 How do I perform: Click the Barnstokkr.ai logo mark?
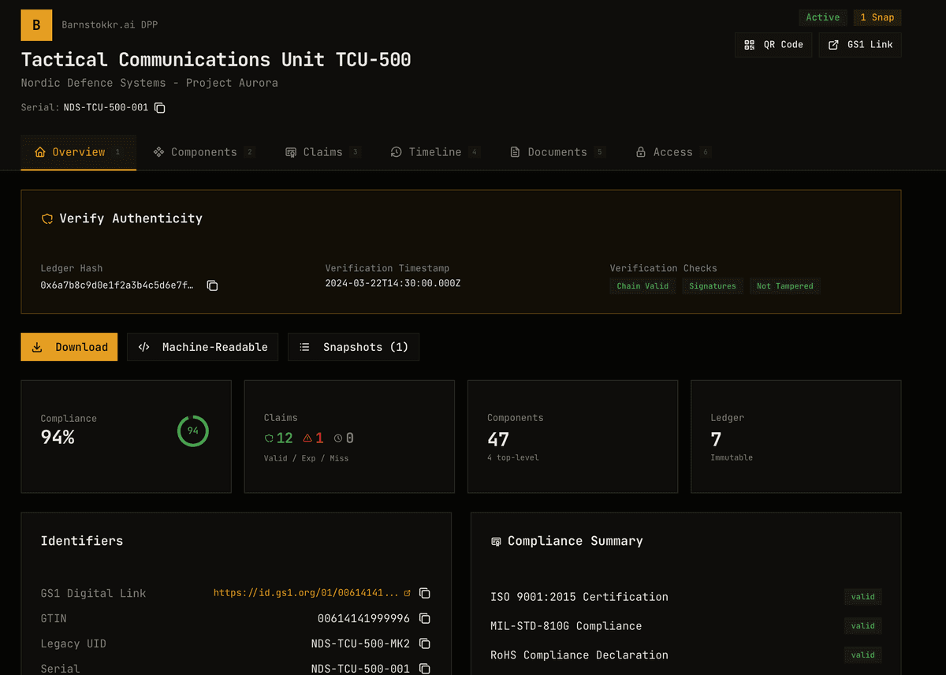[x=36, y=25]
